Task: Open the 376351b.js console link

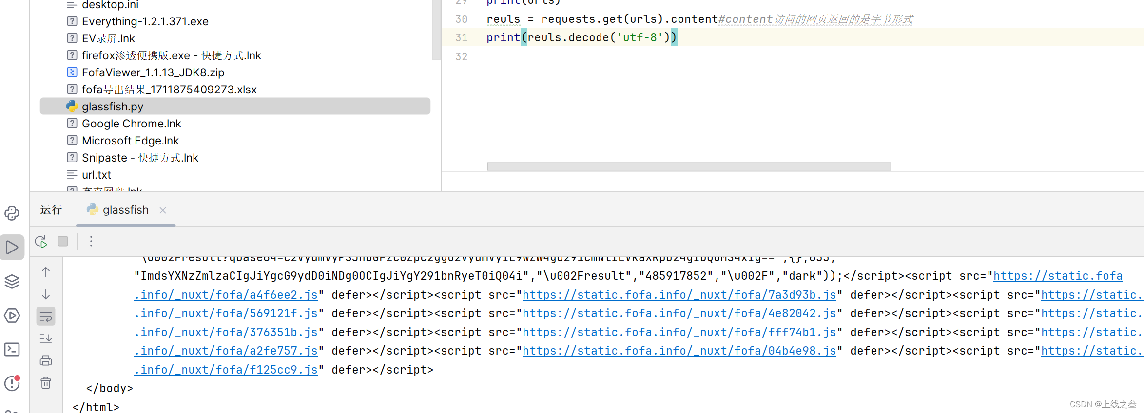Action: 226,332
